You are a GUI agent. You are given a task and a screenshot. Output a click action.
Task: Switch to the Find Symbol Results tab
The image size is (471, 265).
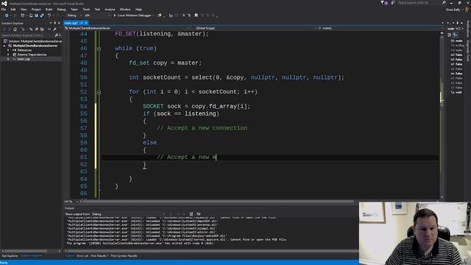(x=124, y=255)
